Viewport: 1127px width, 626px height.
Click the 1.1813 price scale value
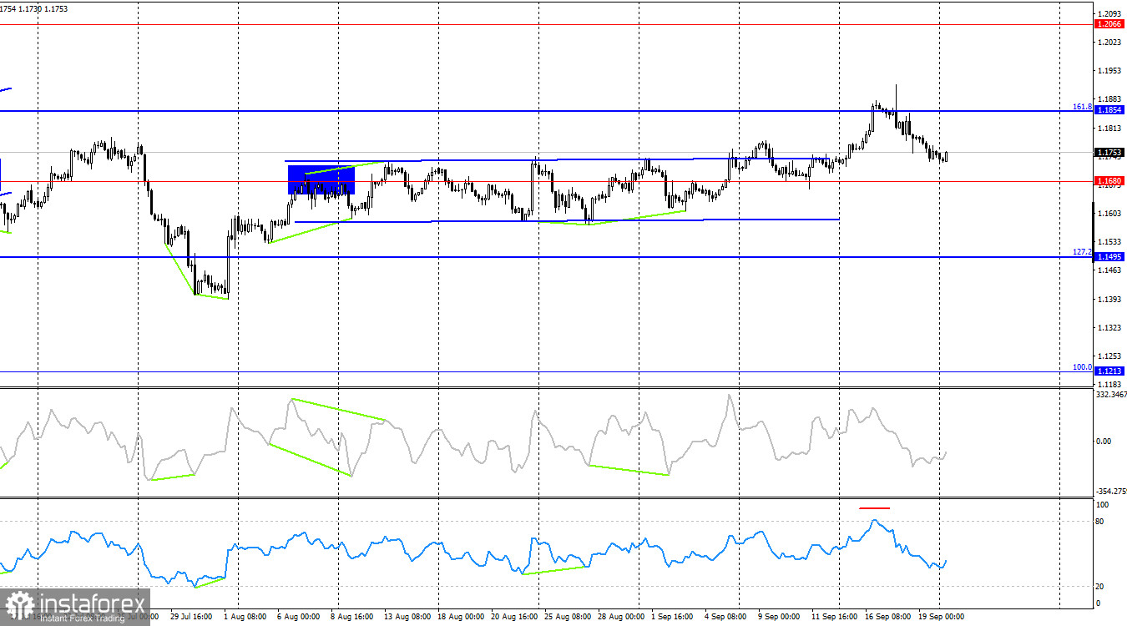1110,128
